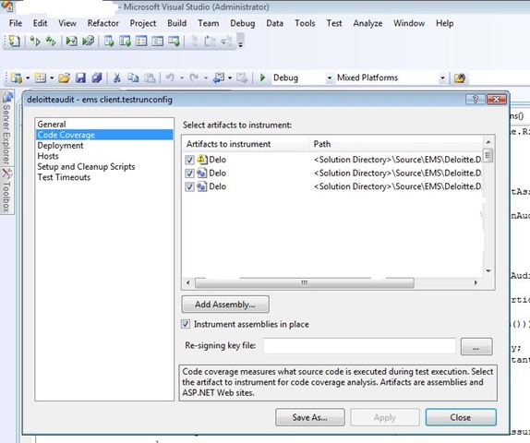
Task: Open test toolbar overflow options arrow
Action: (240, 42)
